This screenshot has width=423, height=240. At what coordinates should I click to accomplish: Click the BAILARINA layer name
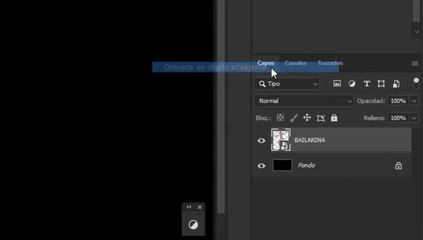pyautogui.click(x=309, y=140)
